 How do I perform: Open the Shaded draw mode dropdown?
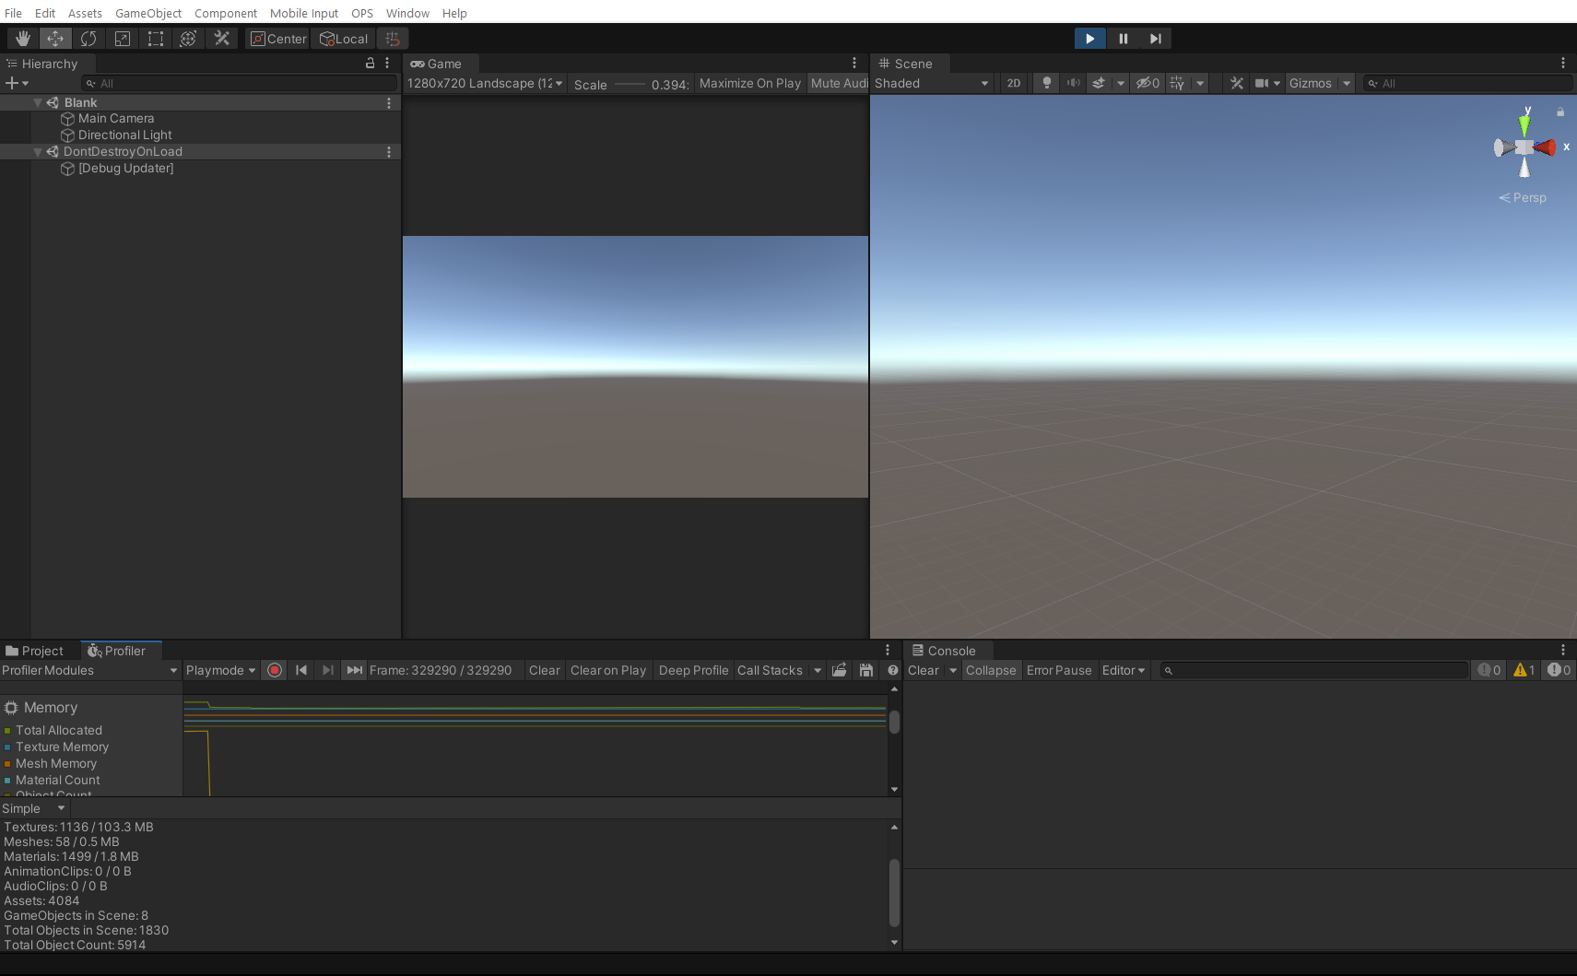click(932, 83)
